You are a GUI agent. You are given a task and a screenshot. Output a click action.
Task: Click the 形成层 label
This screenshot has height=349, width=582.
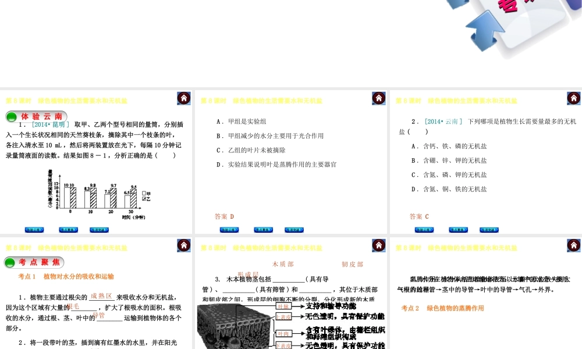pyautogui.click(x=249, y=275)
